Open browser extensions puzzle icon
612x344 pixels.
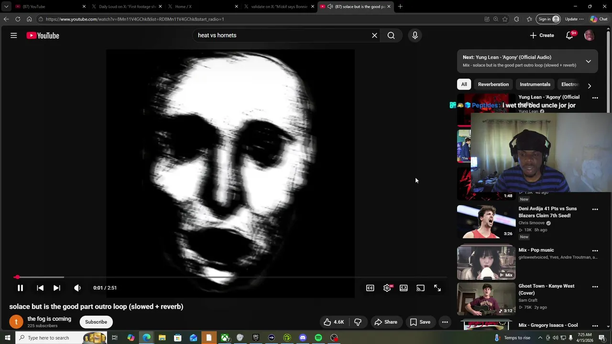coord(516,19)
